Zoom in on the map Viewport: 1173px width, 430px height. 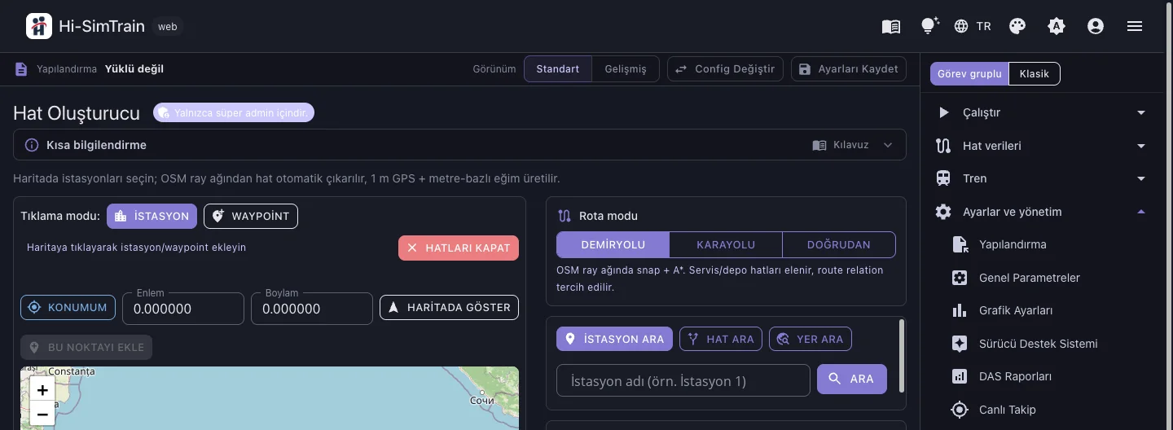pyautogui.click(x=42, y=389)
